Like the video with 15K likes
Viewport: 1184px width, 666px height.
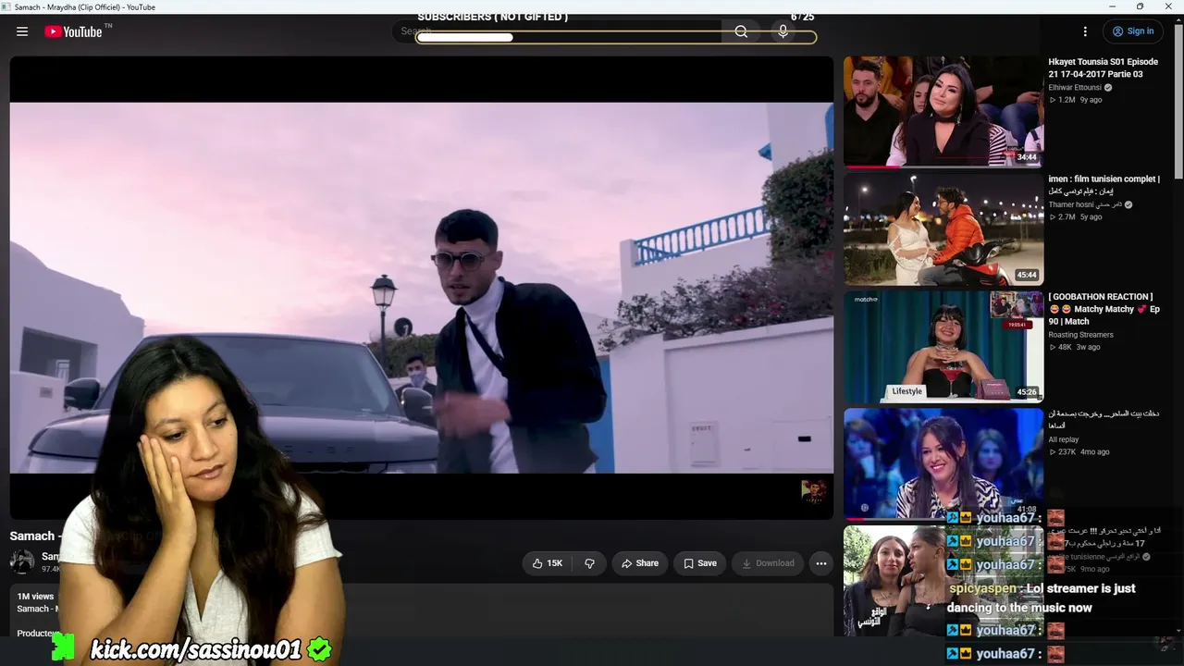[547, 563]
